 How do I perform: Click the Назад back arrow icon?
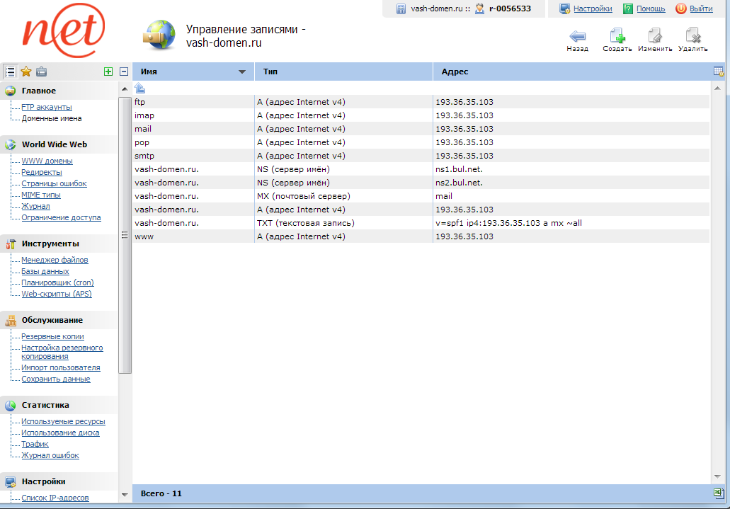click(x=577, y=36)
